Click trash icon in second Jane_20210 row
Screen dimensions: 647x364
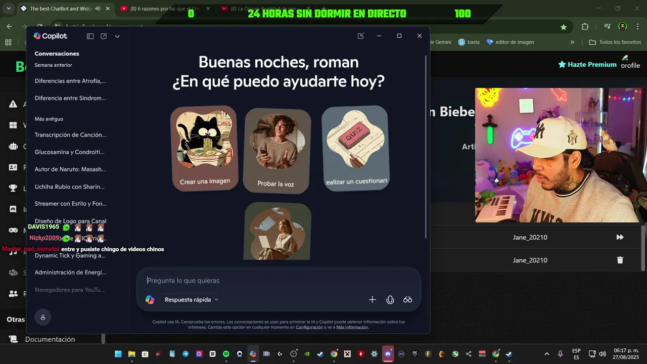pyautogui.click(x=620, y=260)
